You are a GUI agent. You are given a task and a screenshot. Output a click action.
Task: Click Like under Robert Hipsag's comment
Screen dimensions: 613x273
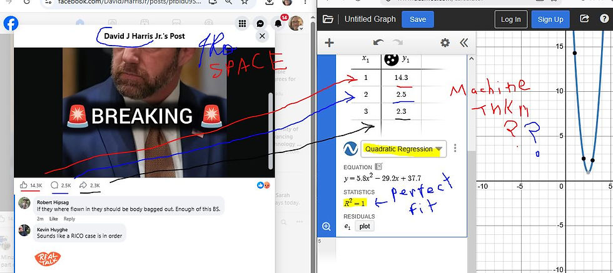[54, 219]
